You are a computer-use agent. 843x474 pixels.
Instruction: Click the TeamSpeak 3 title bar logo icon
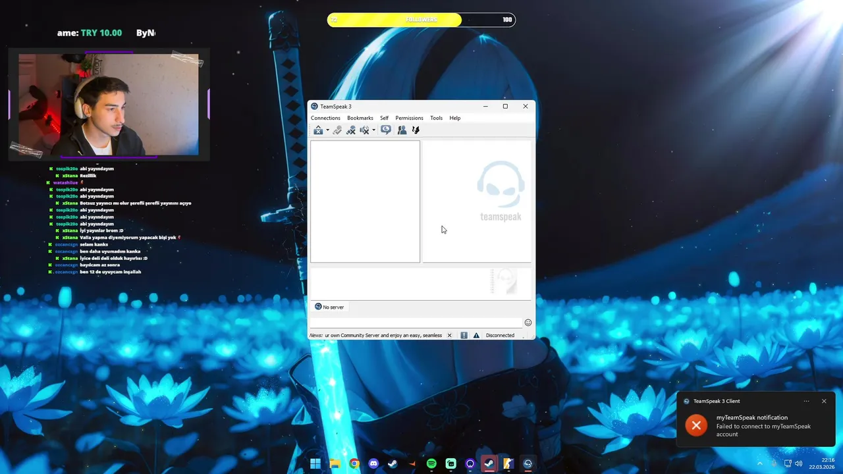pos(314,107)
